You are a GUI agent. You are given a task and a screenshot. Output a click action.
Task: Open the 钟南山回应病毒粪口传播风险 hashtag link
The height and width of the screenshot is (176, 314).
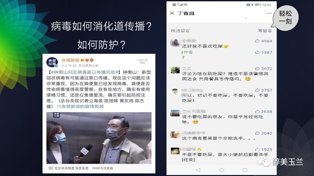pos(84,72)
